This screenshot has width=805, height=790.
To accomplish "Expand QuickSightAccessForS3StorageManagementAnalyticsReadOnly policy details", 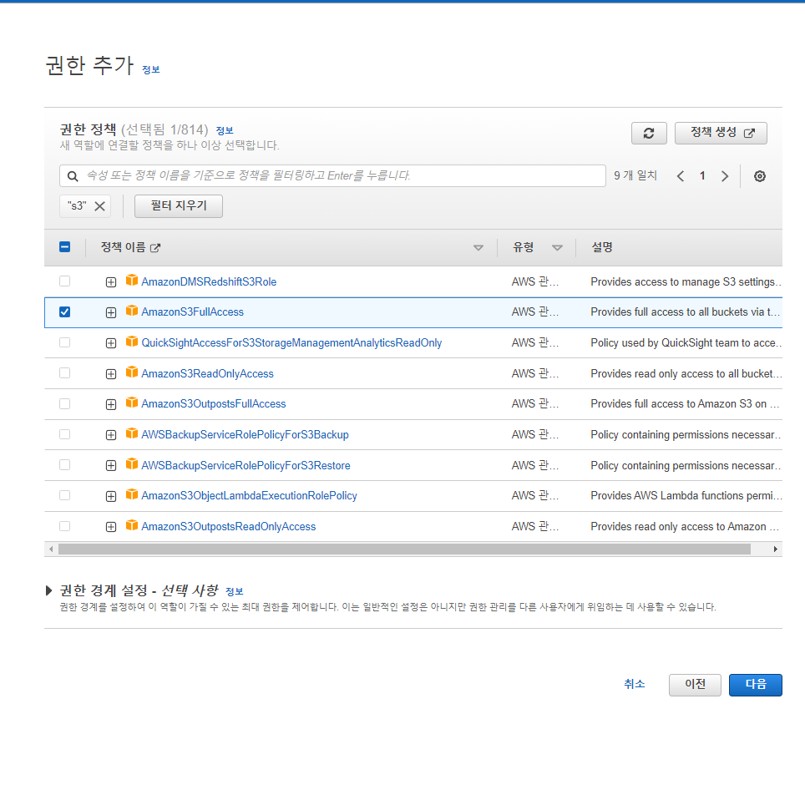I will 111,343.
